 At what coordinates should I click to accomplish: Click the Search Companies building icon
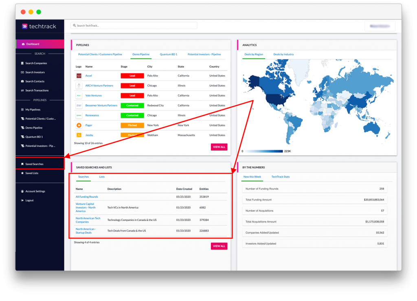coord(22,63)
